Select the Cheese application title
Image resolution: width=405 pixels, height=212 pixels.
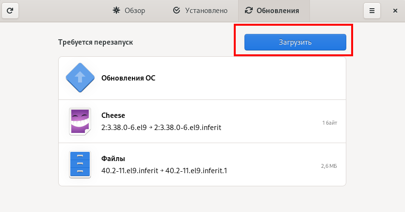(x=113, y=115)
